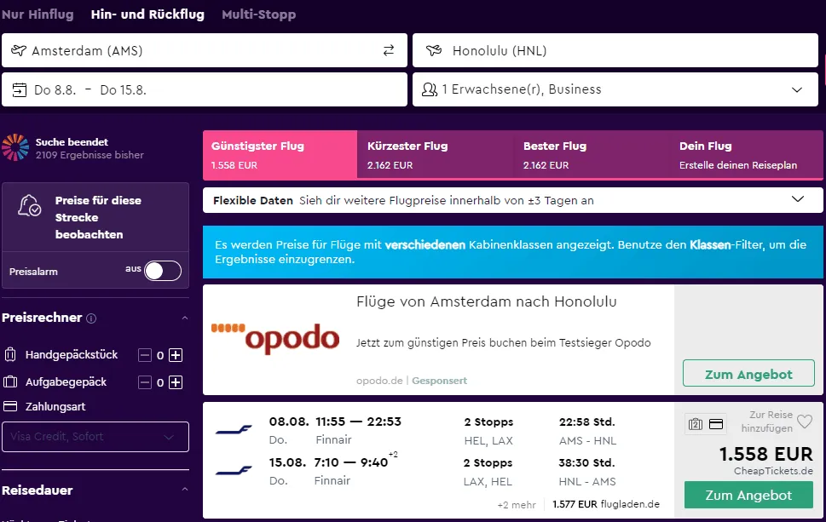Toggle the Preisalarm switch on
This screenshot has height=522, width=826.
point(162,271)
